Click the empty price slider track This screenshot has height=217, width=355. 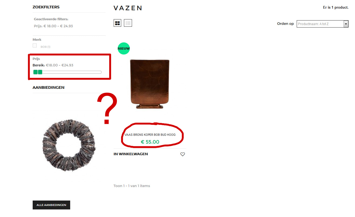pos(72,72)
